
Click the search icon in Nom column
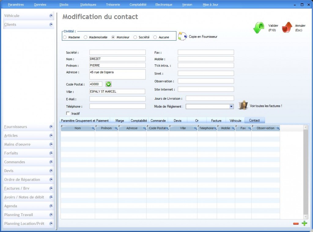[93, 128]
